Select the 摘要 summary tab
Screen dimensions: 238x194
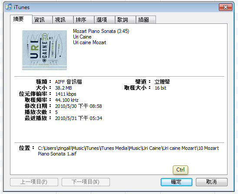tap(21, 19)
